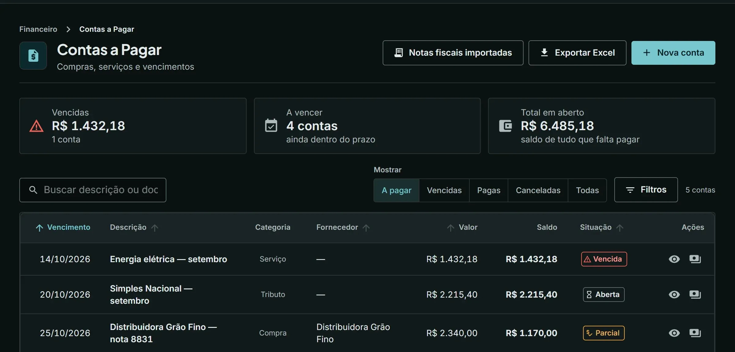The width and height of the screenshot is (735, 352).
Task: Click valor cell R$ 2.340,00
Action: pyautogui.click(x=452, y=333)
